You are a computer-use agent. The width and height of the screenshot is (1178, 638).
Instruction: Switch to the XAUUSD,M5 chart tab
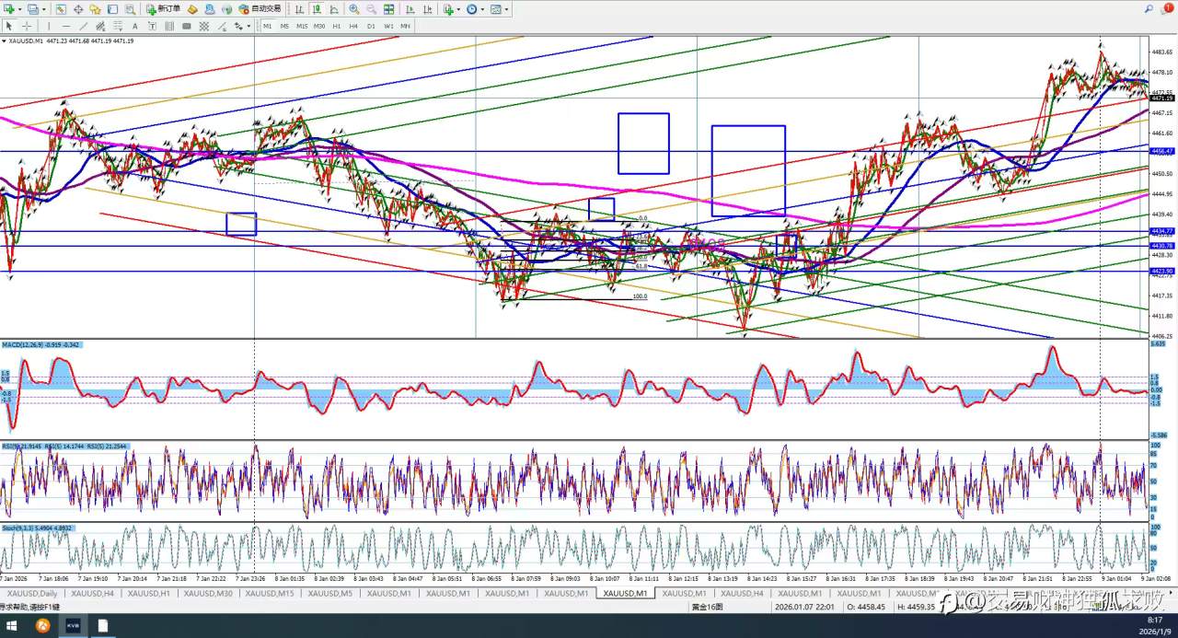click(329, 594)
